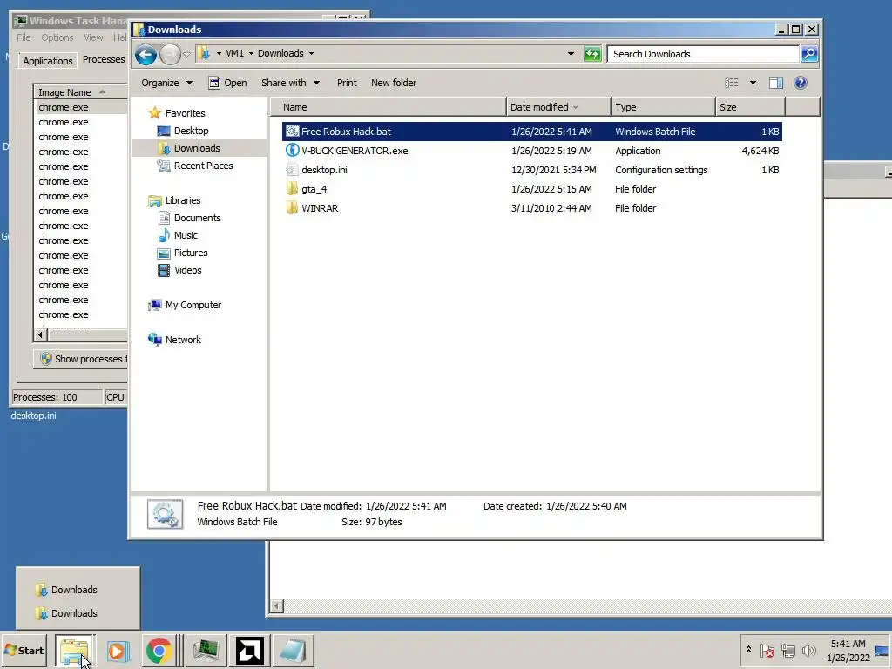The image size is (892, 669).
Task: Select the first chrome.exe process row
Action: pos(81,107)
